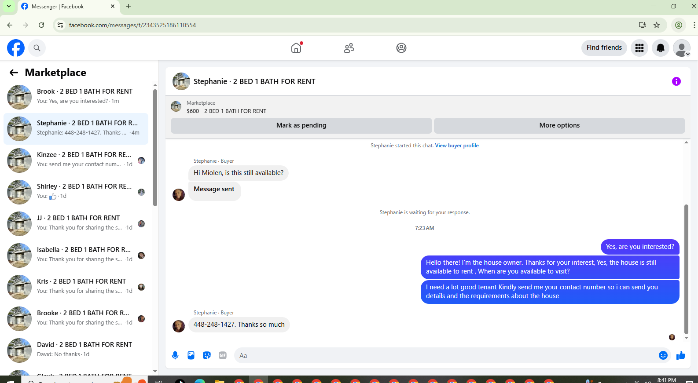Go back using Marketplace back arrow
The height and width of the screenshot is (383, 698).
[x=14, y=73]
